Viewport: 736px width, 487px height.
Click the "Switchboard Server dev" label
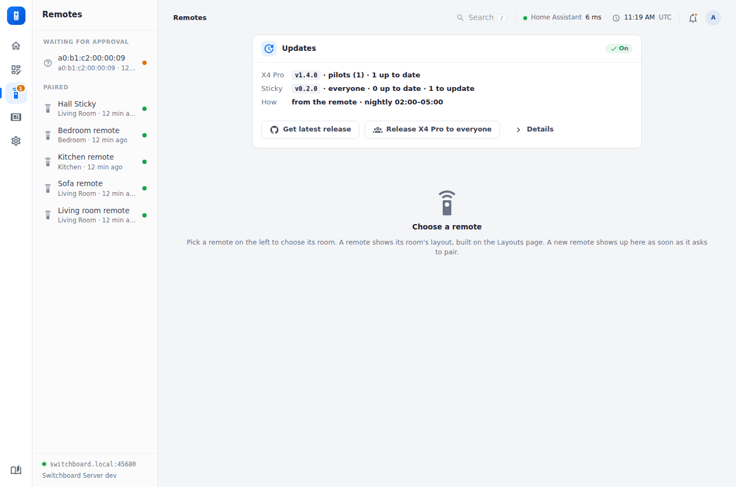click(80, 476)
